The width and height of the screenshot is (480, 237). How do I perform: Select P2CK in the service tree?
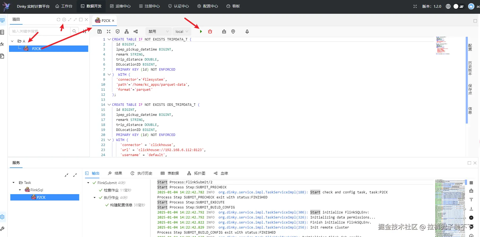[45, 197]
